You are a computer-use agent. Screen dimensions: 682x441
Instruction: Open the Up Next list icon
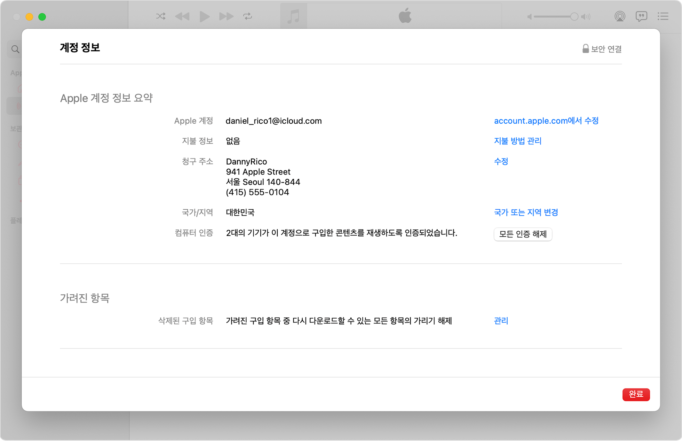[663, 16]
